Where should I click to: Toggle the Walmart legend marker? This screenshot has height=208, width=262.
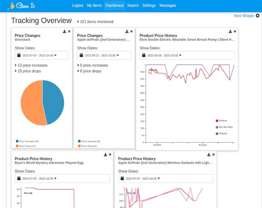point(217,133)
